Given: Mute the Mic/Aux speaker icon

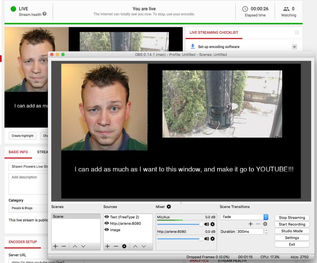Looking at the screenshot, I should [x=207, y=224].
